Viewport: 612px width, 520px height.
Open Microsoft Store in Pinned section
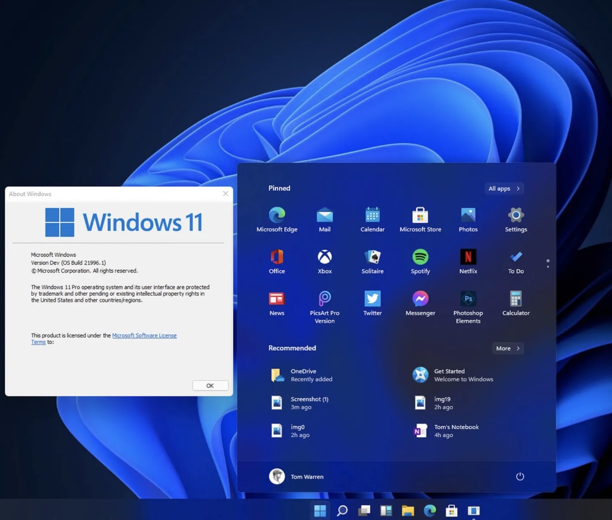420,219
